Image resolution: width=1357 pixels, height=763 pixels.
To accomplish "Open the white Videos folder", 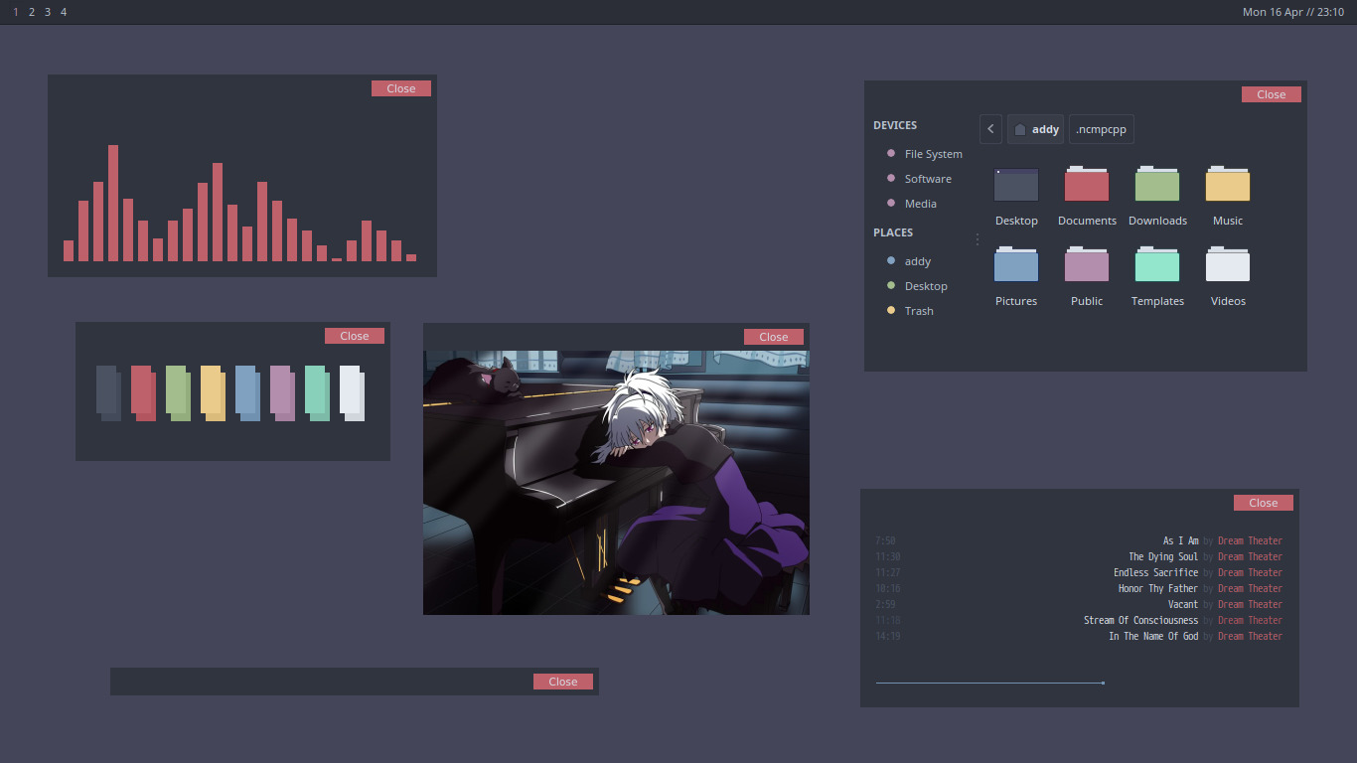I will click(1228, 265).
